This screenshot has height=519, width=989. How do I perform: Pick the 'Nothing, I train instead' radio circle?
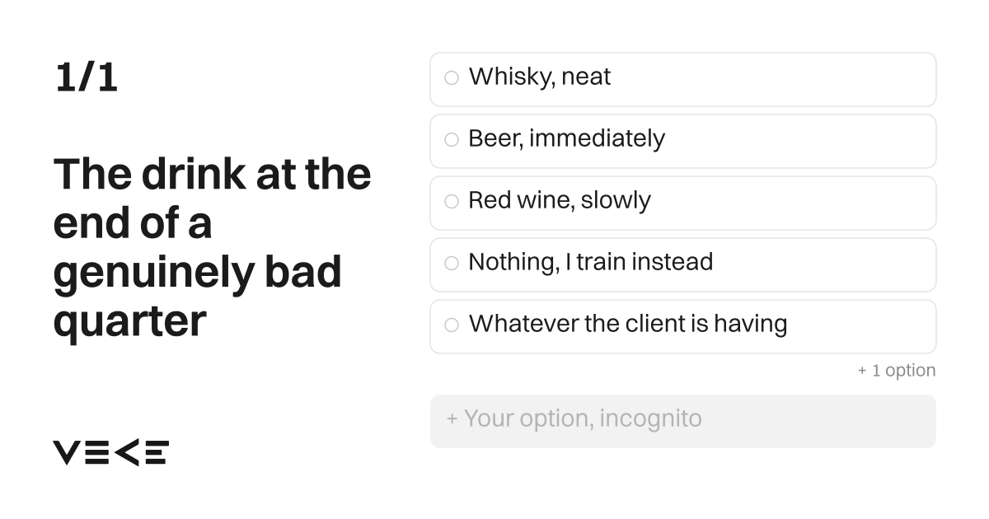coord(452,263)
